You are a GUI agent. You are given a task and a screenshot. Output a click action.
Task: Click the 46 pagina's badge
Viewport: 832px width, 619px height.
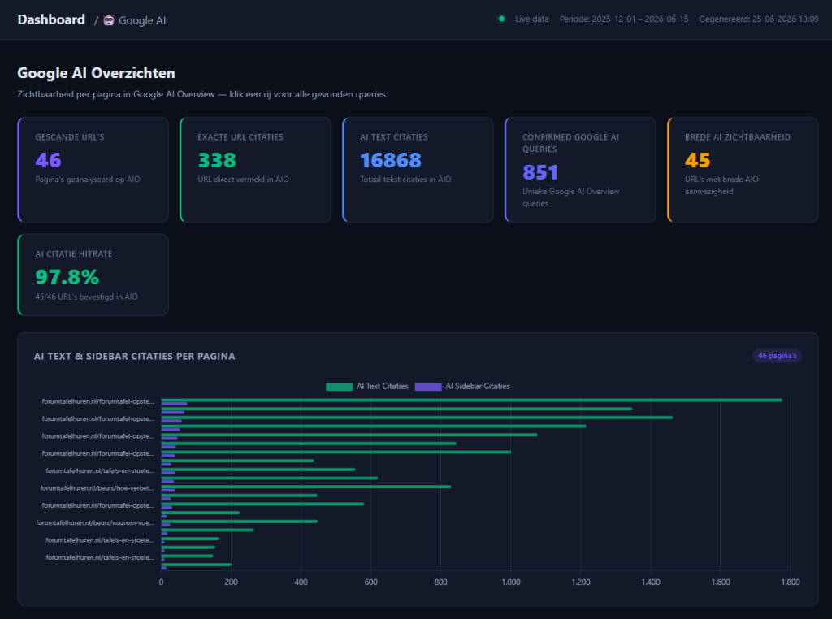pyautogui.click(x=777, y=356)
